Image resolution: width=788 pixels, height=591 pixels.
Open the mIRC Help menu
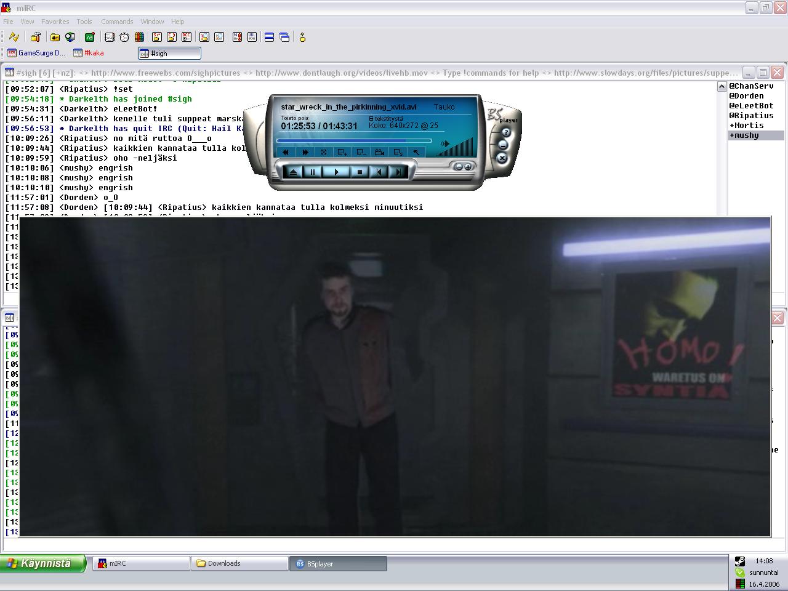(x=177, y=22)
